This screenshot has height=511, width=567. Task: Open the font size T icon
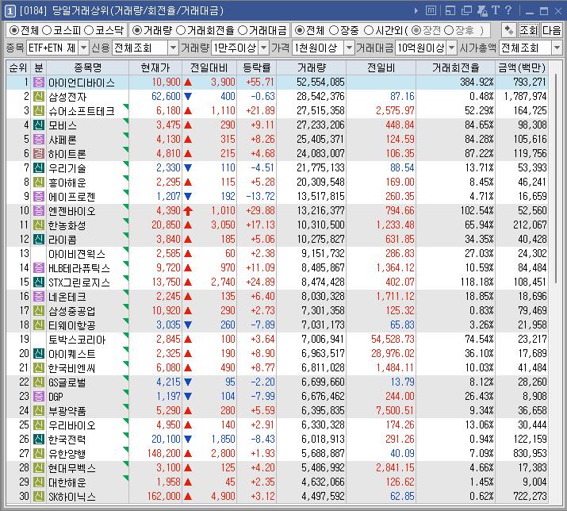click(496, 10)
